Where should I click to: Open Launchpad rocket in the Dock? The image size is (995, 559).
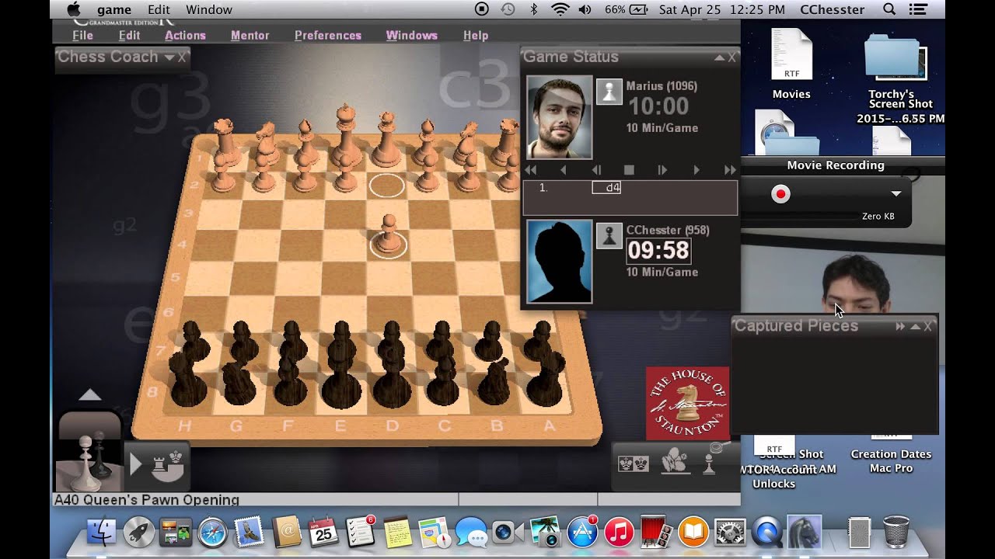click(x=138, y=532)
